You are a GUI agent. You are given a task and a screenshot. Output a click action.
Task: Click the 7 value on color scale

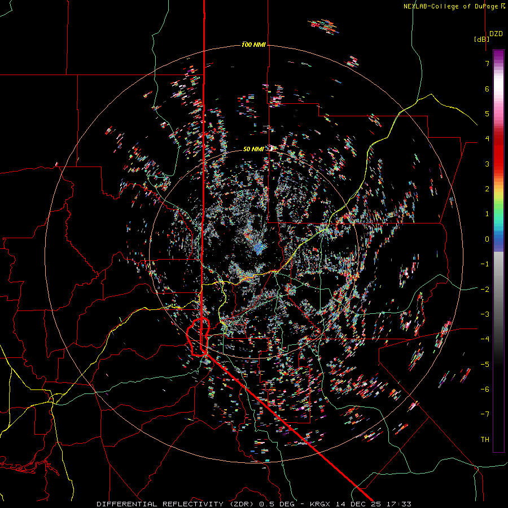pyautogui.click(x=487, y=63)
